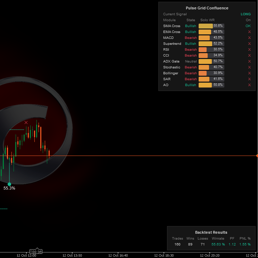
Task: Click the 55.3% signal label
Action: coord(9,188)
